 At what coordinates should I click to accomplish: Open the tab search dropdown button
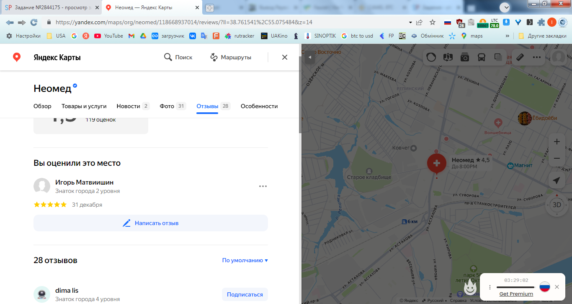coord(506,7)
